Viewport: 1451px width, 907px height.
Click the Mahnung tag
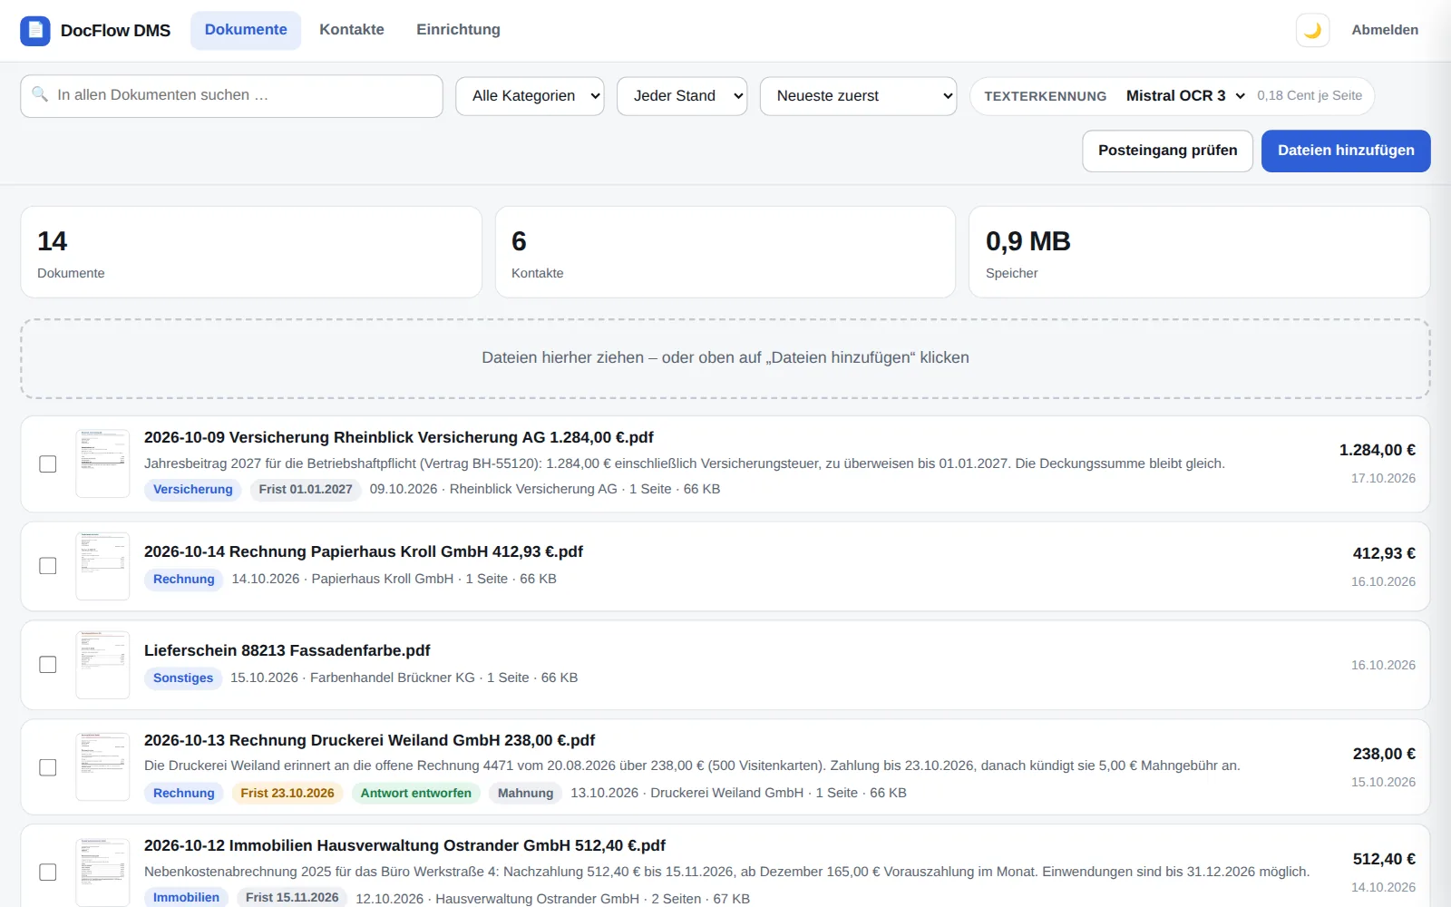pos(525,794)
